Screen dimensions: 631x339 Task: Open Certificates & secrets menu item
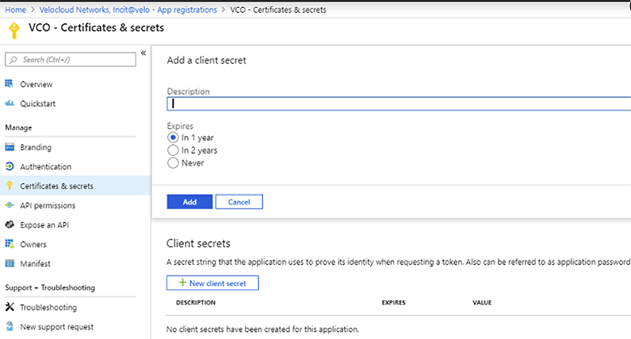pyautogui.click(x=56, y=186)
